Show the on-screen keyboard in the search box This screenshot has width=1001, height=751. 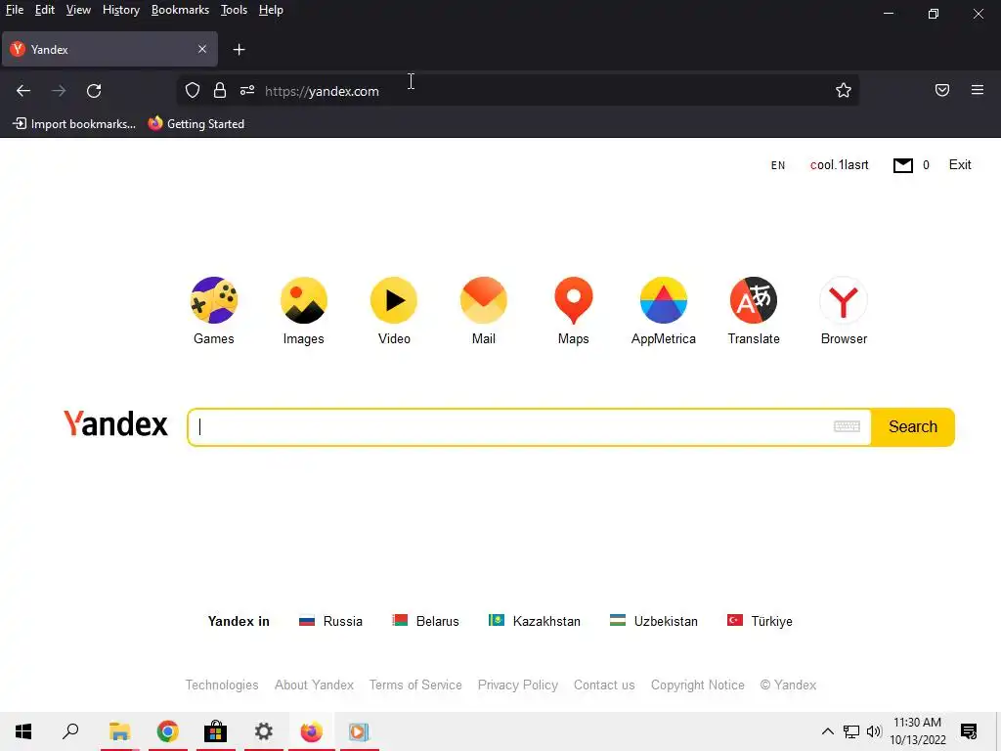tap(847, 426)
